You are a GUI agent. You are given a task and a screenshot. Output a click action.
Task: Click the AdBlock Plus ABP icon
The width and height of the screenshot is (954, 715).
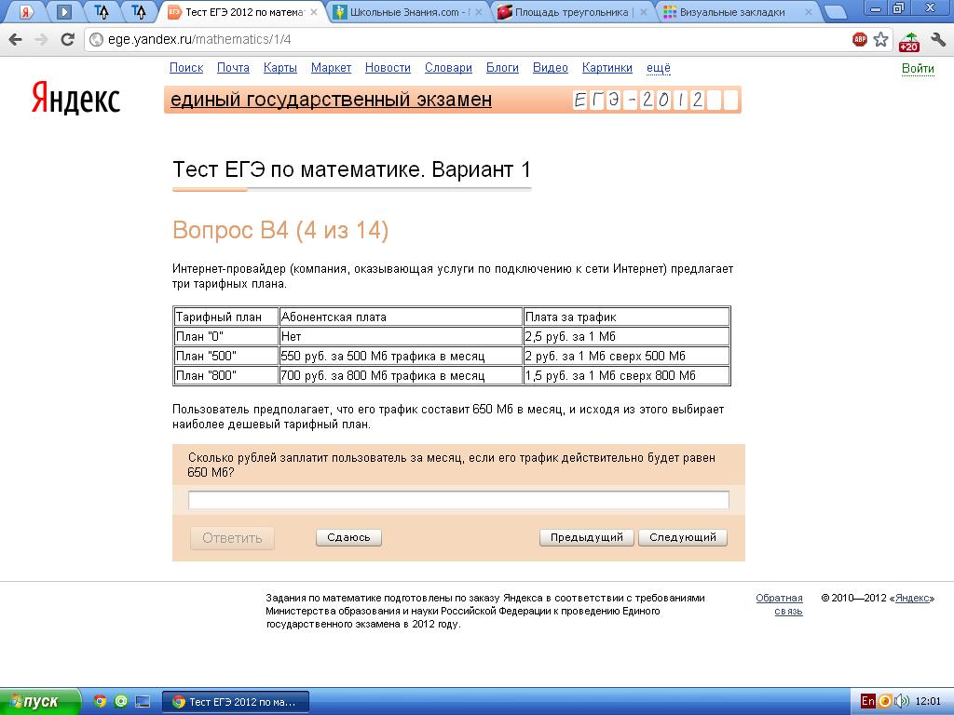[x=859, y=39]
